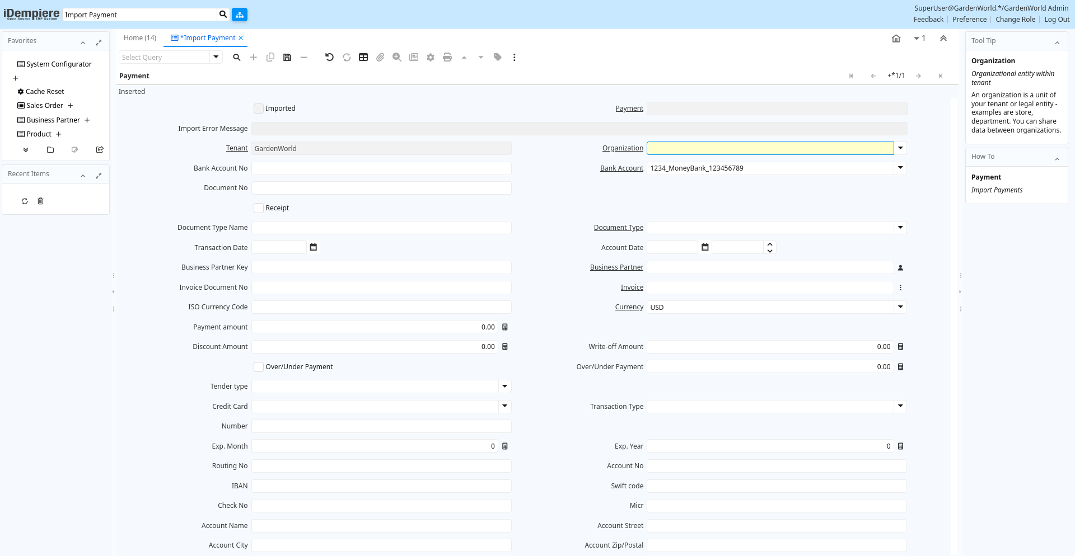Screen dimensions: 1075x556
Task: Click the Print icon in the toolbar
Action: [x=447, y=57]
